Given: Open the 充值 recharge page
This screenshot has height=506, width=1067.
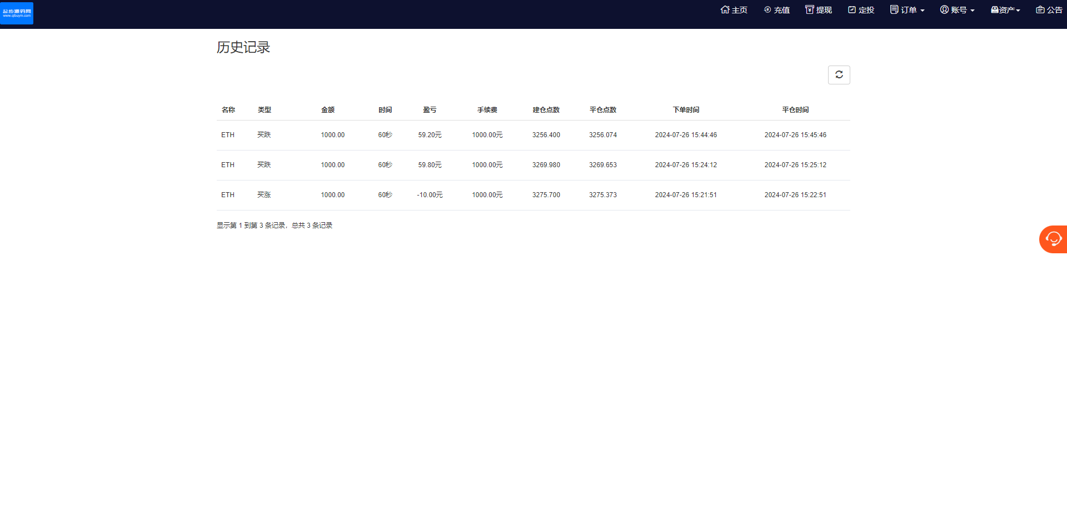Looking at the screenshot, I should [776, 10].
